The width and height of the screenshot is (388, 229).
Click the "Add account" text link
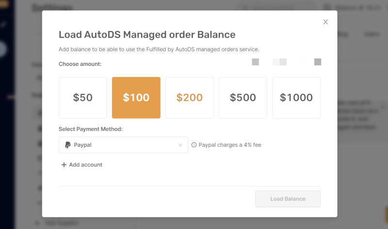coord(86,165)
